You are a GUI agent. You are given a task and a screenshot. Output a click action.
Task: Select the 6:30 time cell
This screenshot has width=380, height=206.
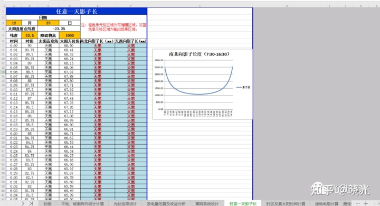[14, 177]
